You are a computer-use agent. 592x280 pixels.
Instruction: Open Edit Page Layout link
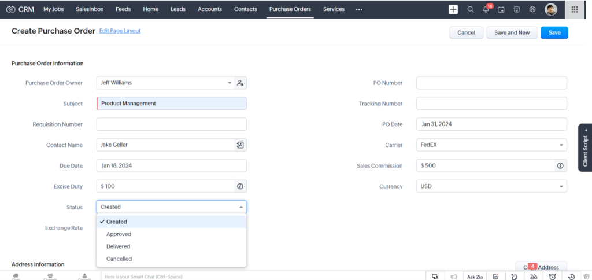120,31
